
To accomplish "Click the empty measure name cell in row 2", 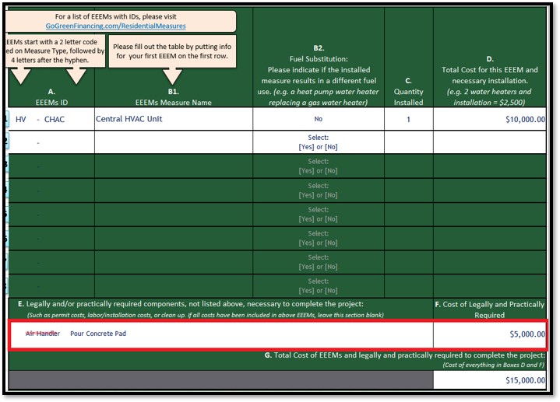I will pos(174,142).
